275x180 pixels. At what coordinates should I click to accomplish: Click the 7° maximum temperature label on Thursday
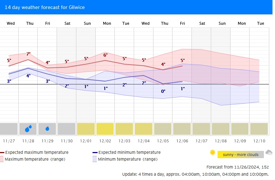point(28,54)
